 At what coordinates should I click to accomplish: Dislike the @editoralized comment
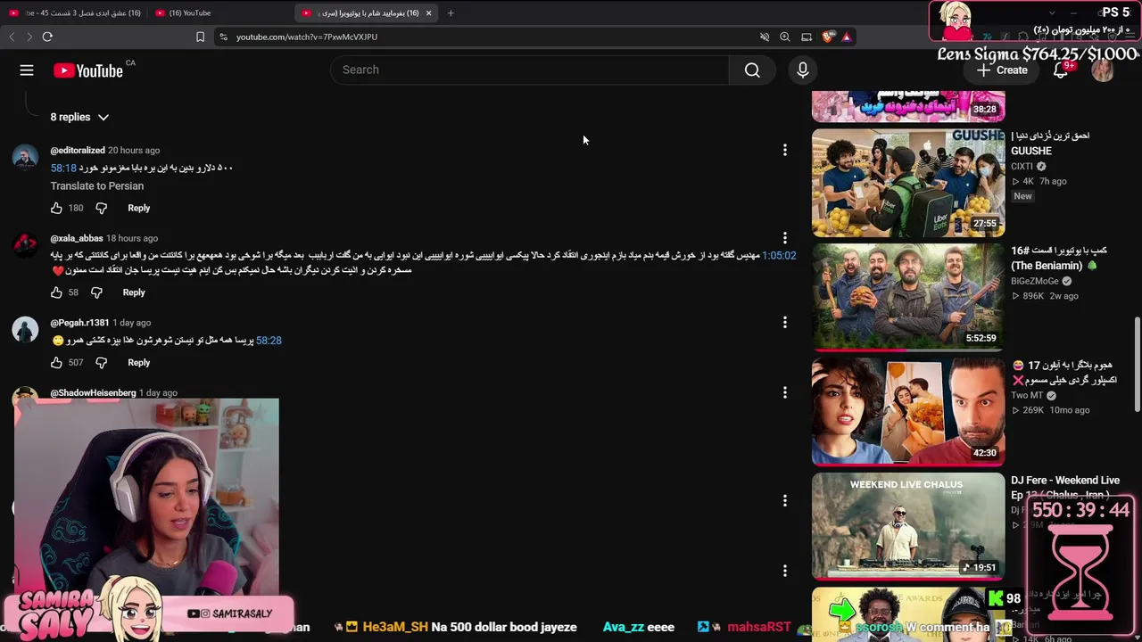(x=101, y=208)
